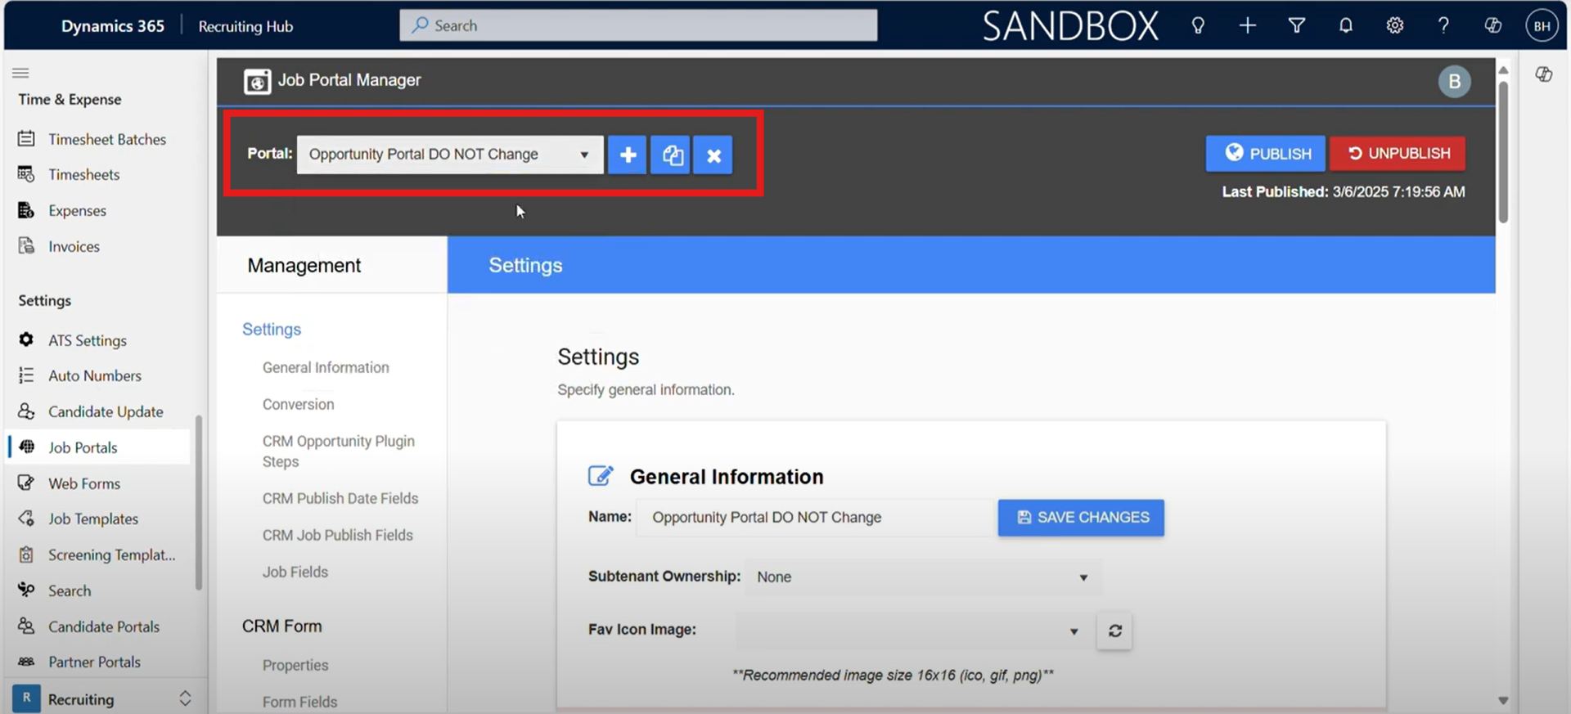Viewport: 1571px width, 714px height.
Task: Click the portal Name input field
Action: [x=816, y=518]
